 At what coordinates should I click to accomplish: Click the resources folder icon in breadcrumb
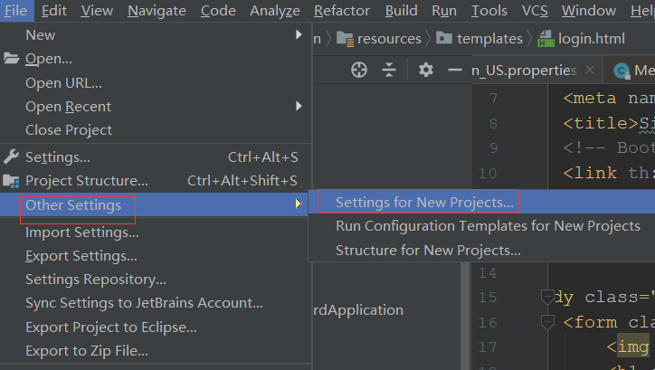click(x=345, y=39)
